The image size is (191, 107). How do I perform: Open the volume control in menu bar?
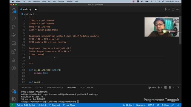(x=142, y=1)
